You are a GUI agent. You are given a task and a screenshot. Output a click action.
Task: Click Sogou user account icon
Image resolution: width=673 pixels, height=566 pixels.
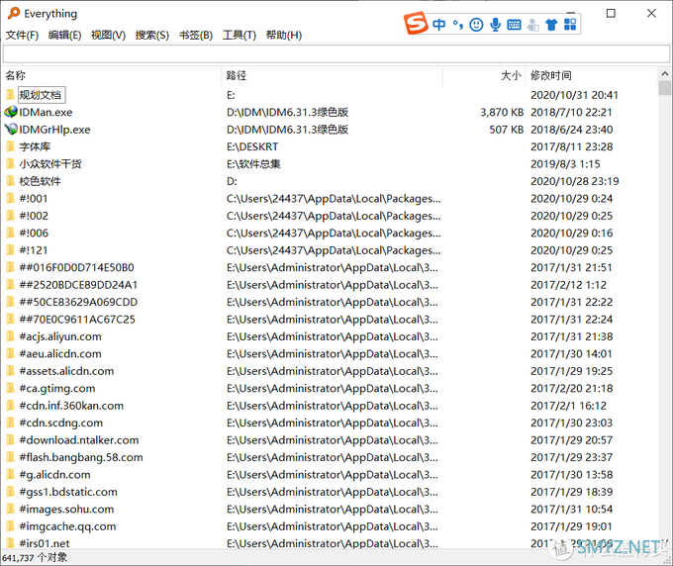532,25
